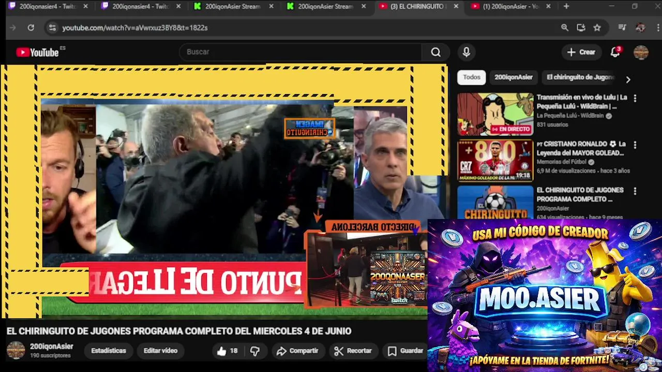The image size is (662, 372).
Task: Open the CR7 19:18 video thumbnail
Action: point(495,161)
